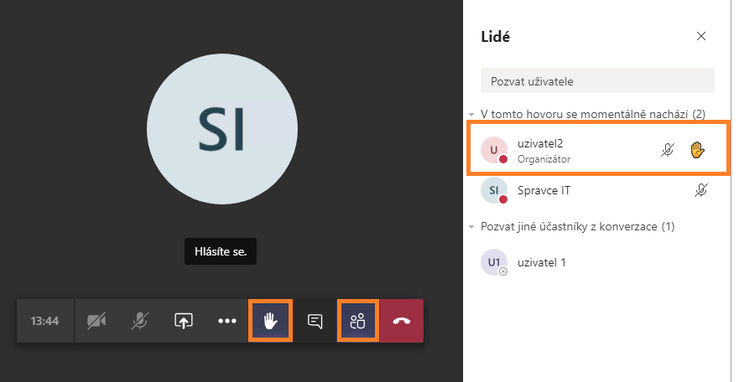Open the share screen tray
739x382 pixels.
point(184,321)
